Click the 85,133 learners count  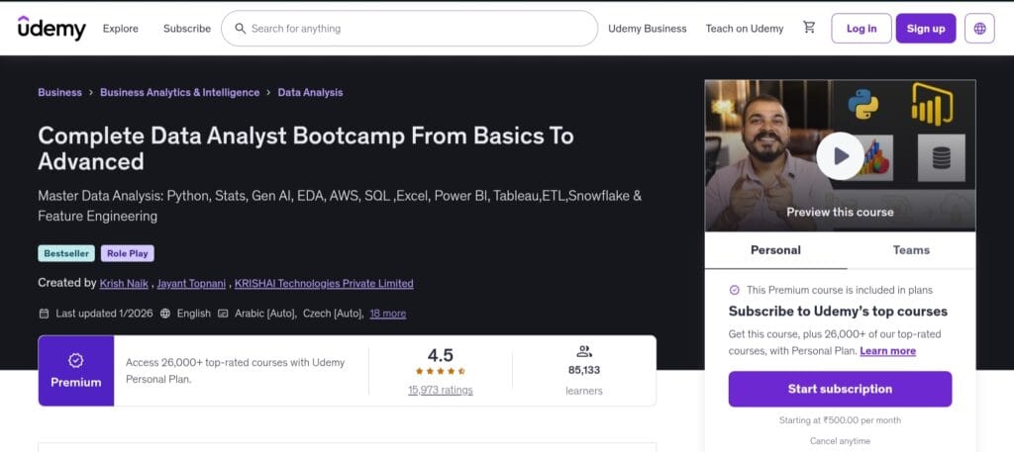tap(583, 370)
